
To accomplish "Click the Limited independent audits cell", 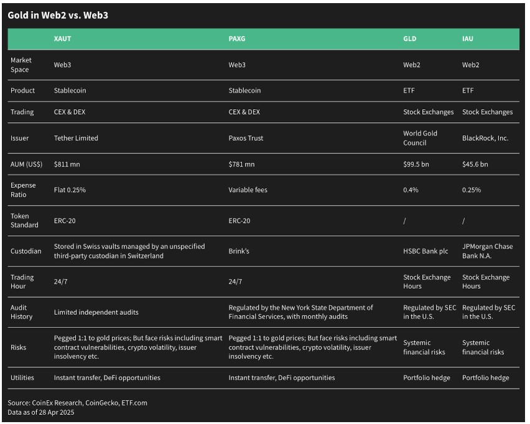I will pyautogui.click(x=96, y=313).
